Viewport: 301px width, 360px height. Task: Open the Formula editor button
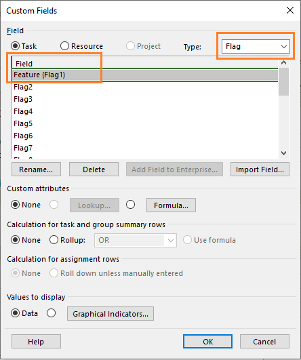point(172,205)
